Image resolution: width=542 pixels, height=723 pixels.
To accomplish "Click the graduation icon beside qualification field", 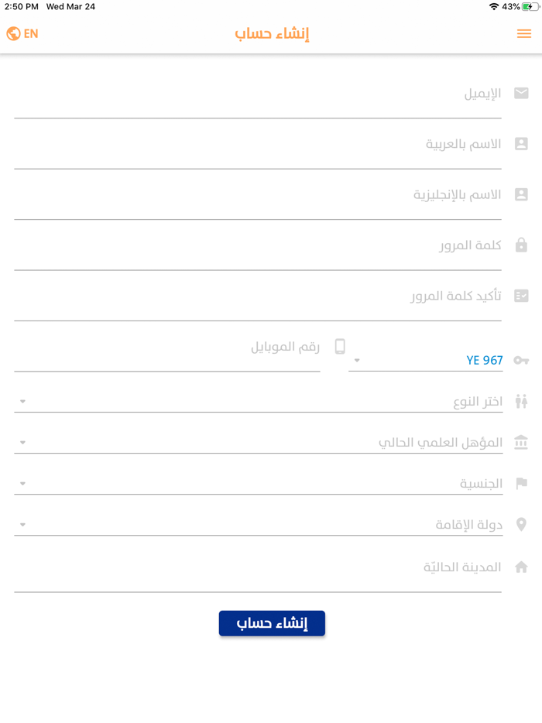I will point(521,442).
